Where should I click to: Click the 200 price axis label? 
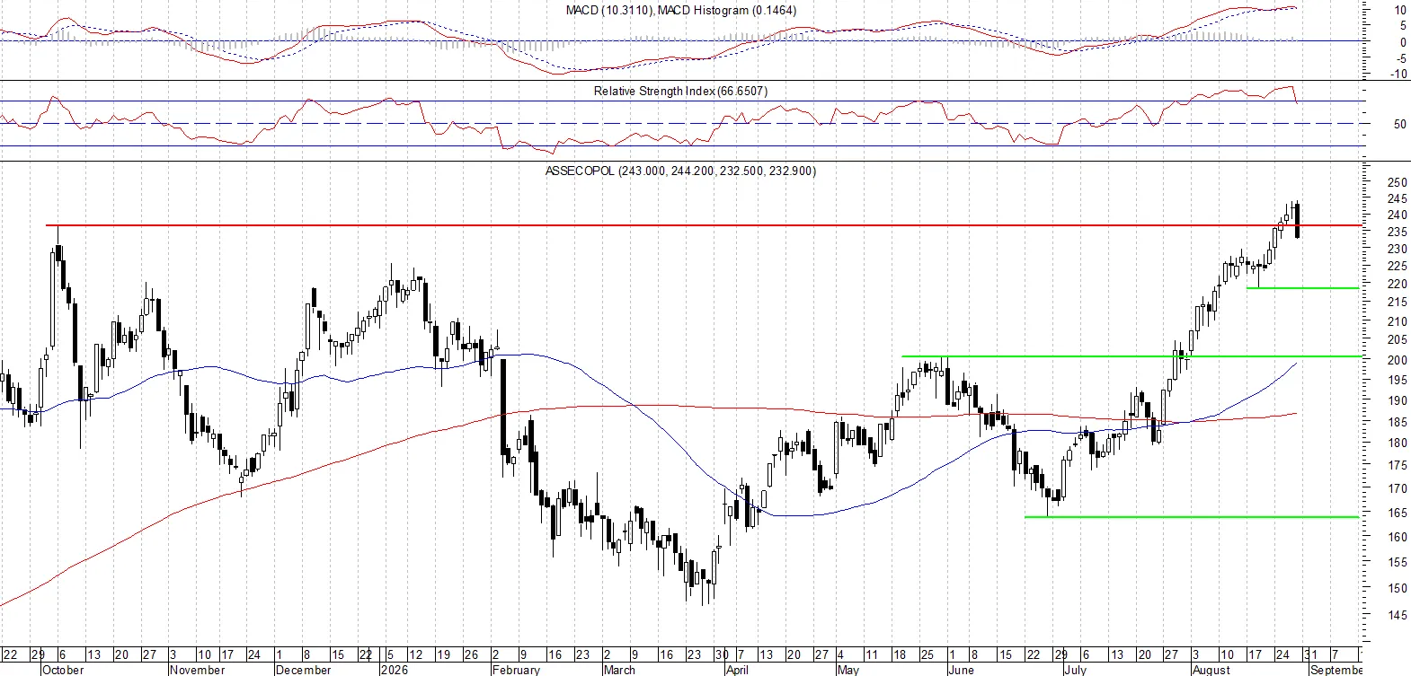(x=1398, y=359)
